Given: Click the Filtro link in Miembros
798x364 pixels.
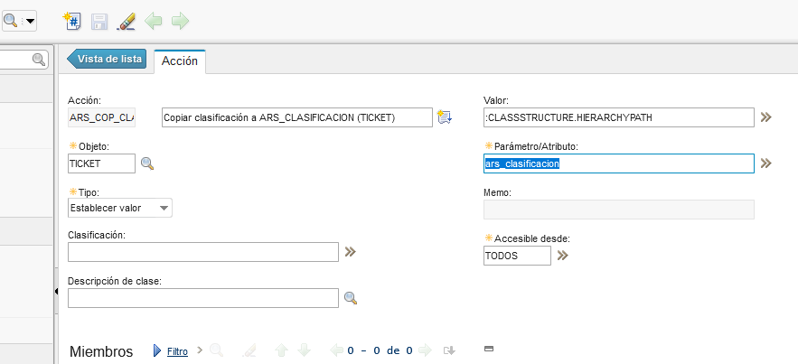Looking at the screenshot, I should [x=177, y=351].
